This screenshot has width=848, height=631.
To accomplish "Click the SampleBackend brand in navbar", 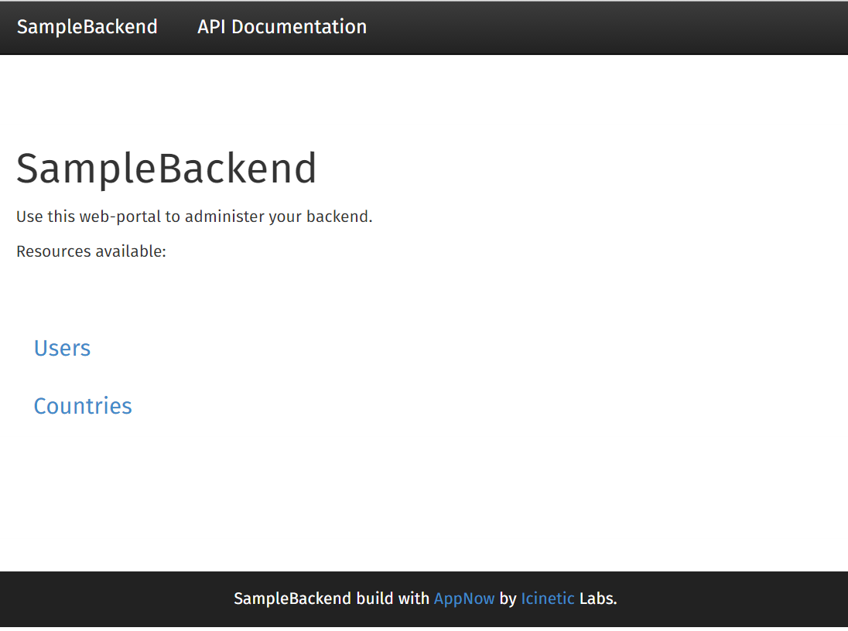I will coord(87,27).
